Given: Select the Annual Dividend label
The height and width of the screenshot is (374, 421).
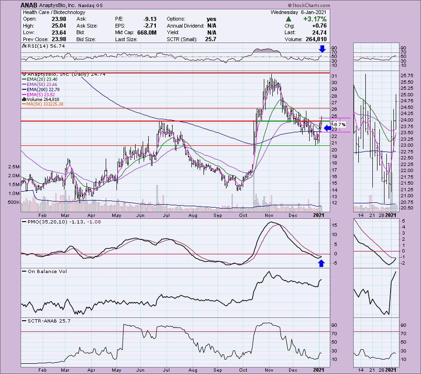Looking at the screenshot, I should 185,26.
